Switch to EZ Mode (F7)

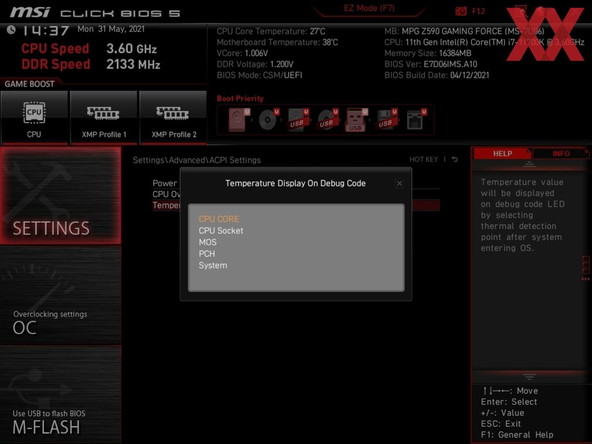pos(369,8)
